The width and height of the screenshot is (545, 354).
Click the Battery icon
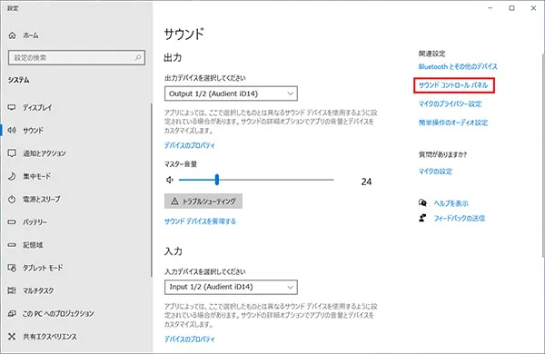(x=12, y=221)
